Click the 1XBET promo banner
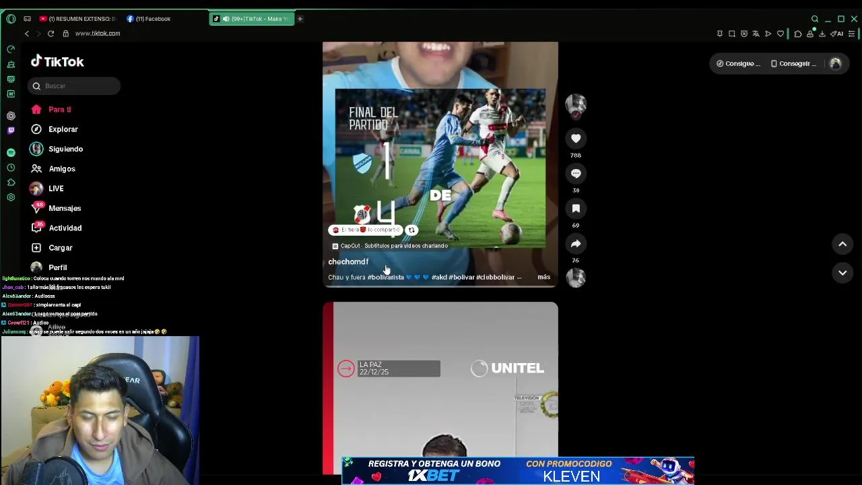The width and height of the screenshot is (862, 485). coord(518,471)
